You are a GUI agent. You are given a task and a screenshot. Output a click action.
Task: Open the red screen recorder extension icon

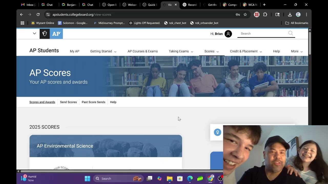257,15
